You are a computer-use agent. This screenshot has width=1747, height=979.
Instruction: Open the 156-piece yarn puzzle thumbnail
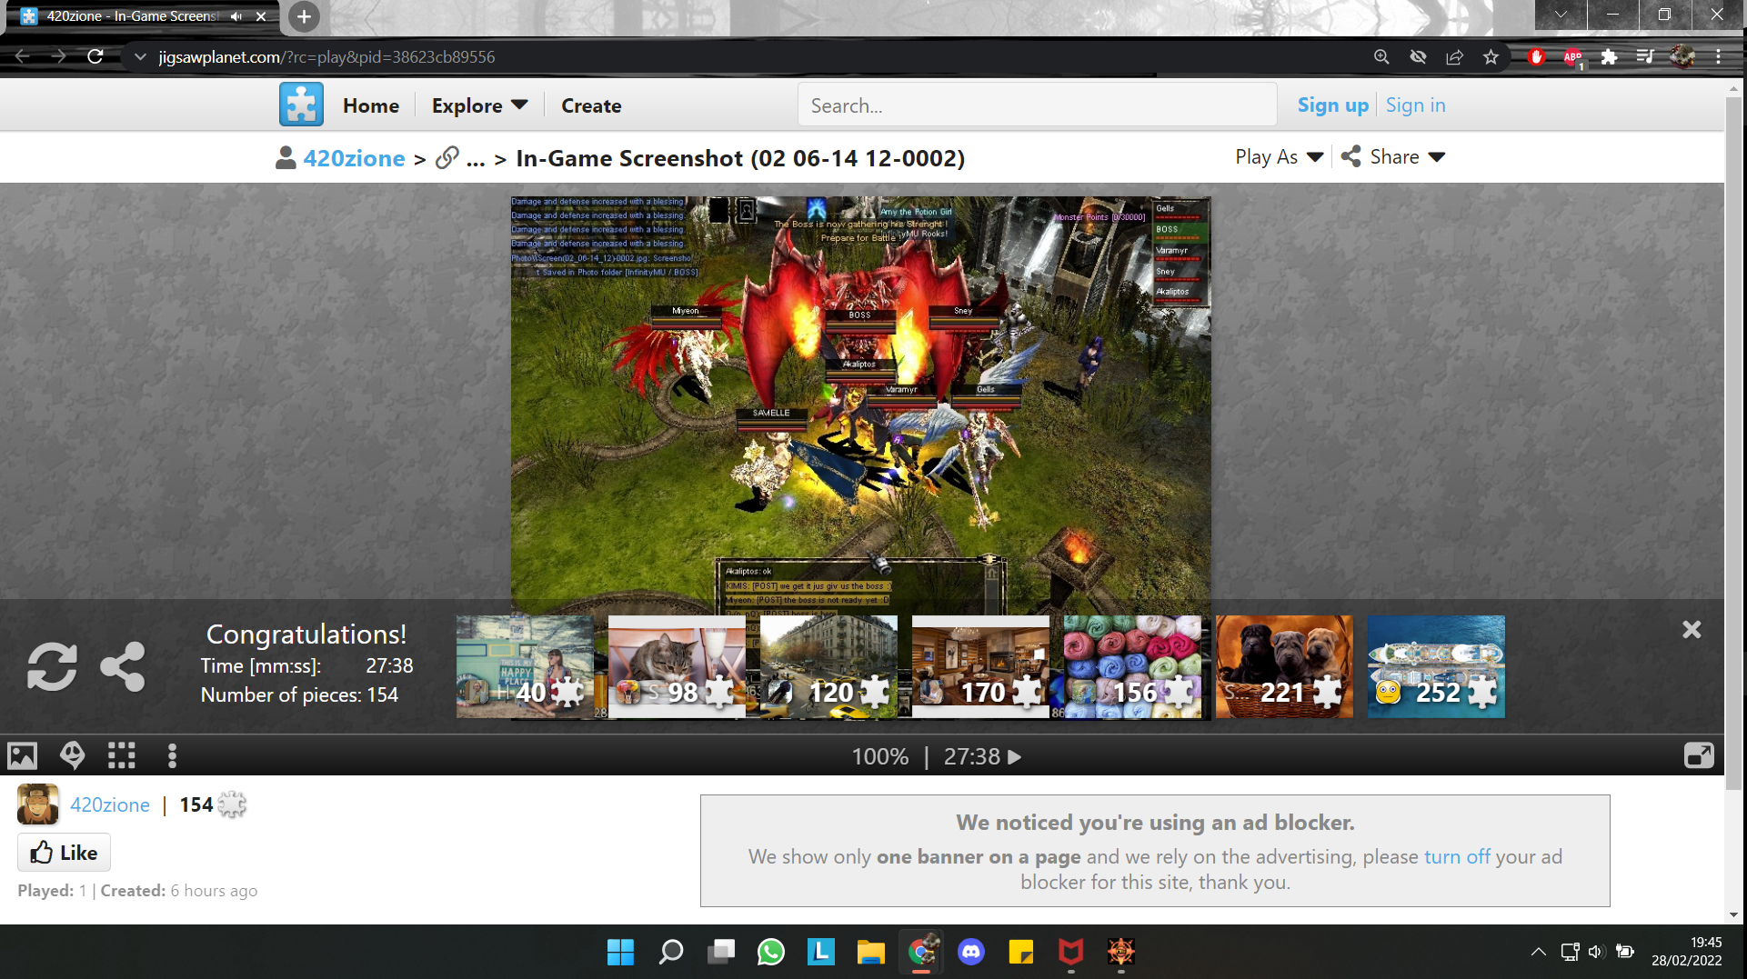coord(1132,667)
